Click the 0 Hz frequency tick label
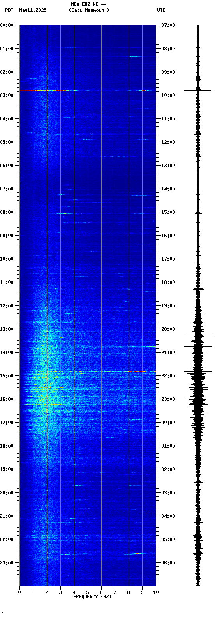 (x=19, y=592)
